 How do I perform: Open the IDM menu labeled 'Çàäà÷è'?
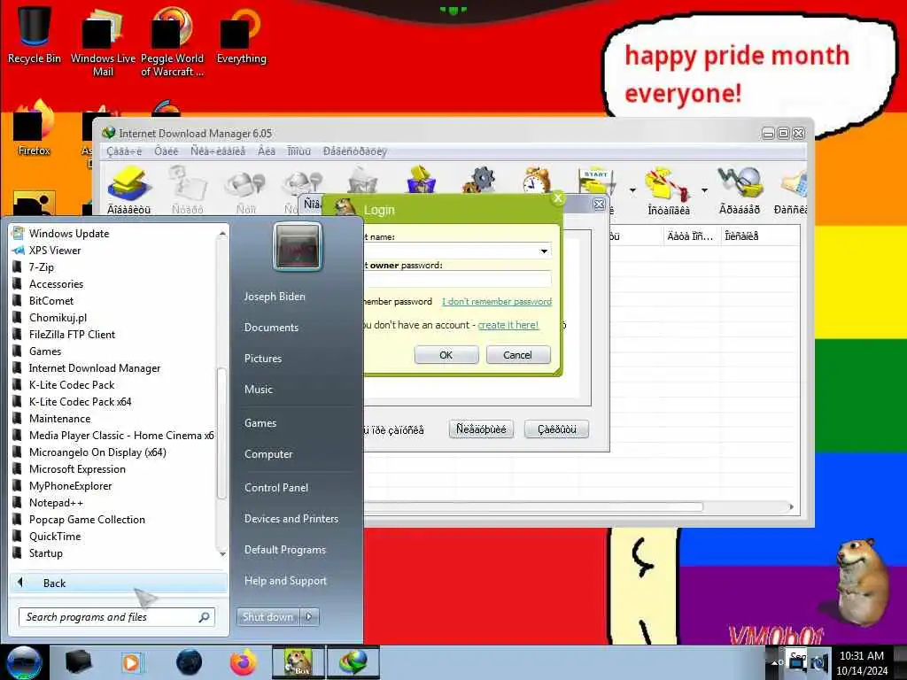click(x=124, y=151)
